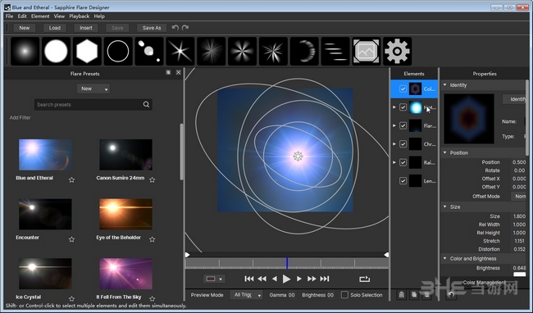
Task: Open the View menu
Action: [59, 16]
